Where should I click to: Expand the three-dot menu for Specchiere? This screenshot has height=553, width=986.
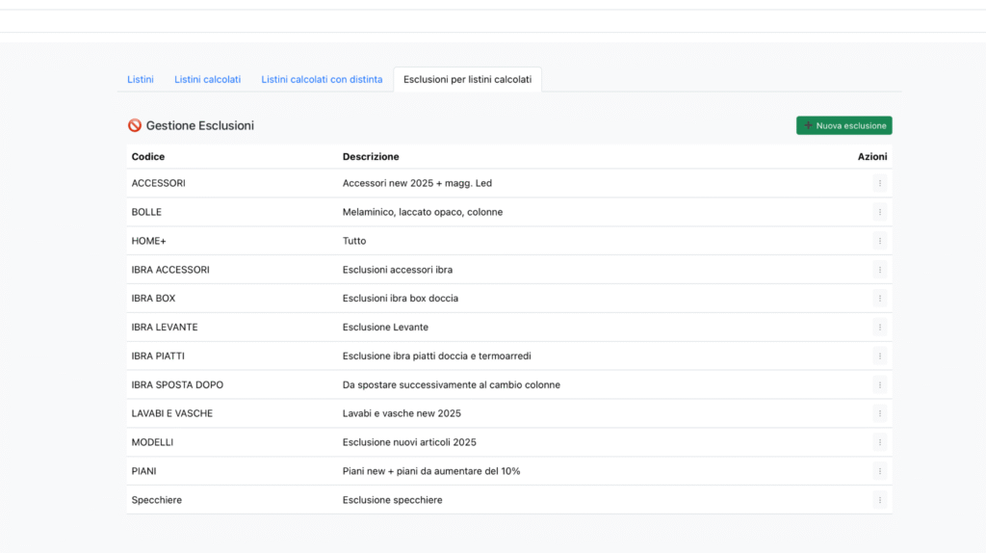pyautogui.click(x=879, y=500)
